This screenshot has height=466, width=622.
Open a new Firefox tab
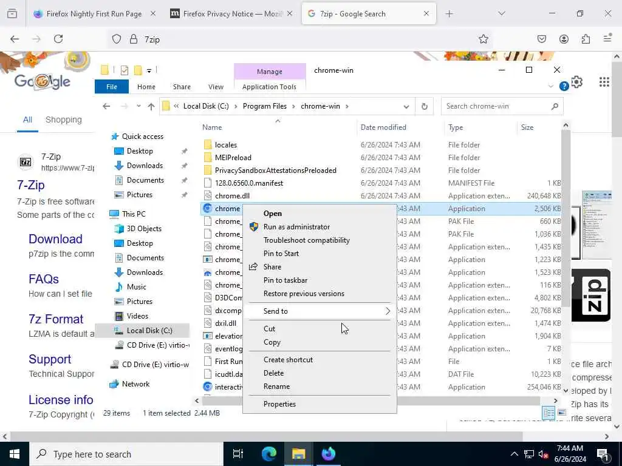(x=449, y=13)
